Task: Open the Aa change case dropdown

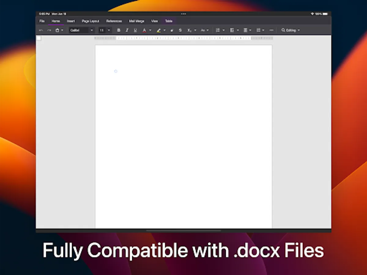Action: [x=205, y=30]
